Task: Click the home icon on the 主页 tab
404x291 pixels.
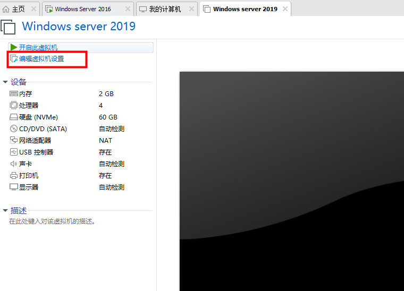Action: pos(6,9)
